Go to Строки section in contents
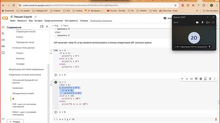Image resolution: width=220 pixels, height=123 pixels. point(20,37)
